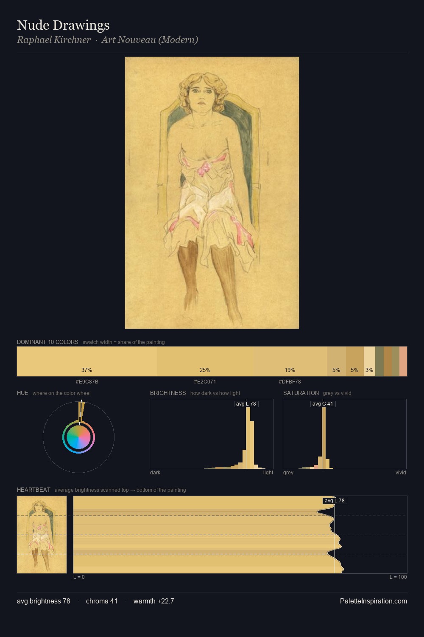Pick the 19% color swatch
424x637 pixels.
pyautogui.click(x=290, y=361)
